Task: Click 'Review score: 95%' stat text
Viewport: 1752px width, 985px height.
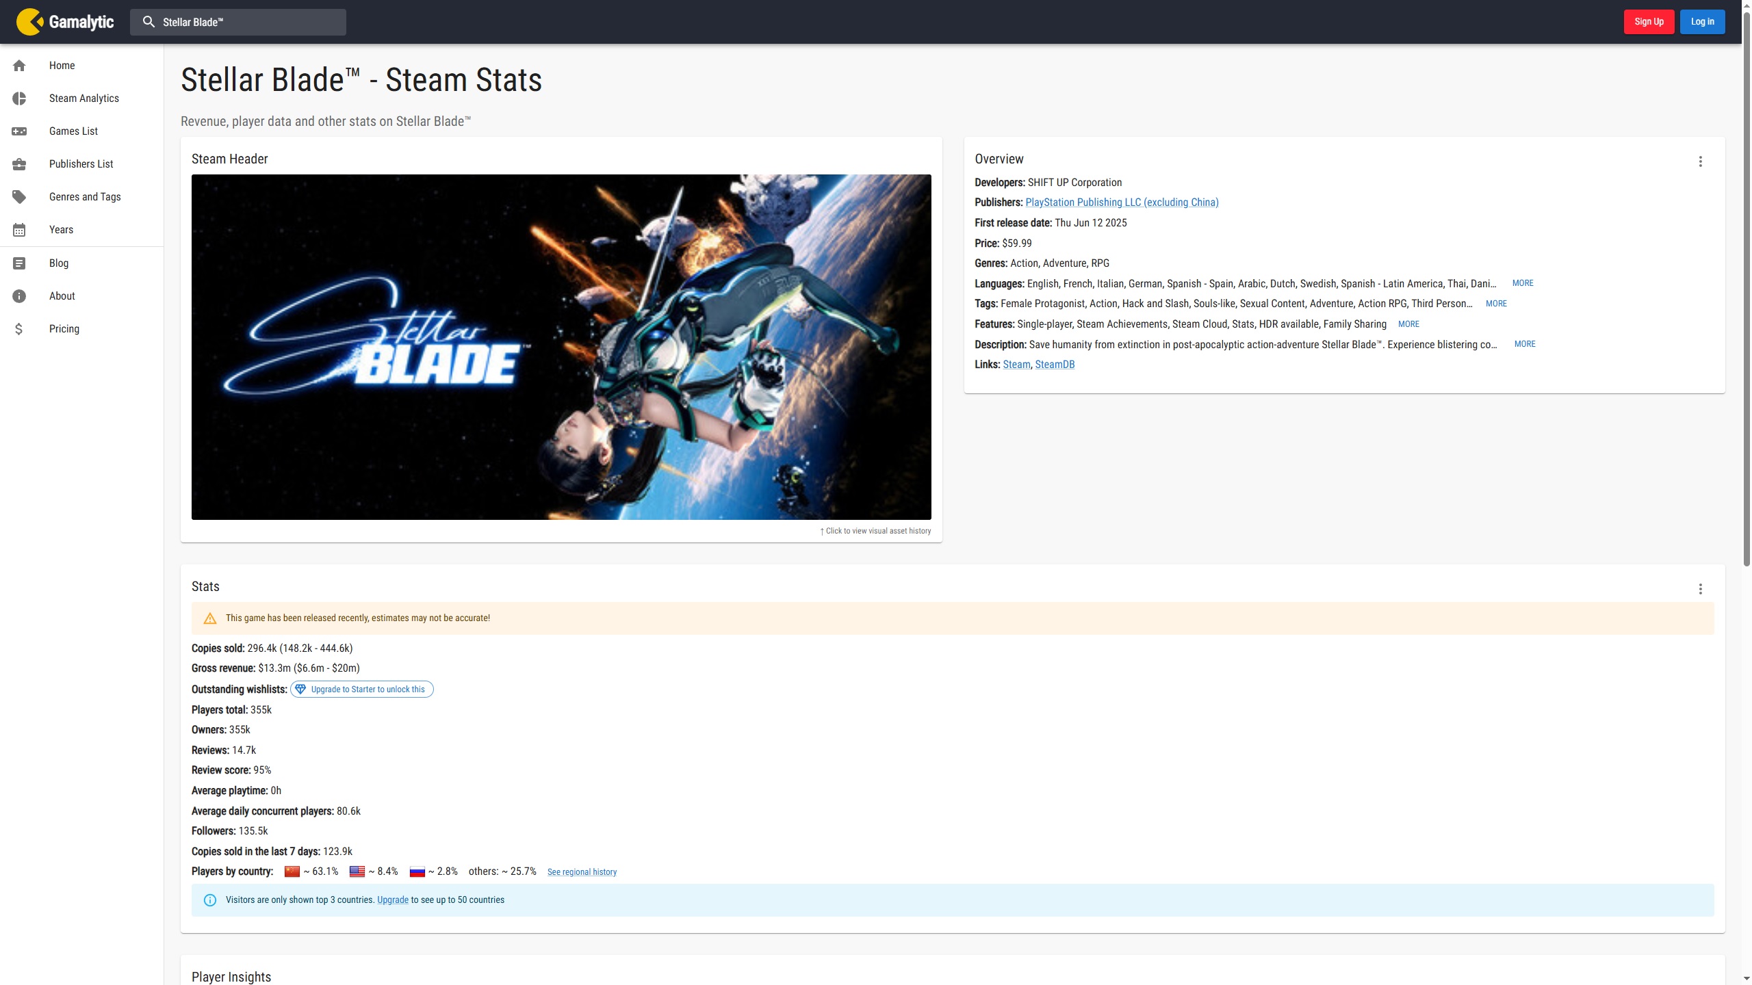Action: coord(231,770)
